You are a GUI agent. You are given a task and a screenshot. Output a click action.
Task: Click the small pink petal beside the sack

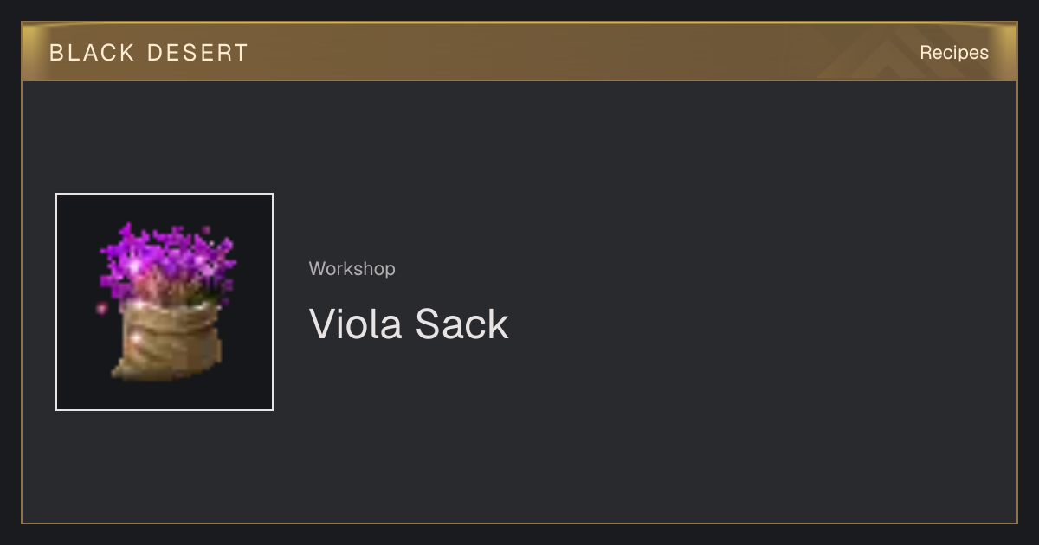[101, 308]
